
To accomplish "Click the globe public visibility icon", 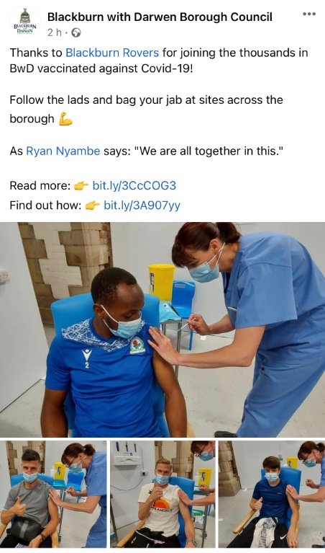I will point(76,32).
